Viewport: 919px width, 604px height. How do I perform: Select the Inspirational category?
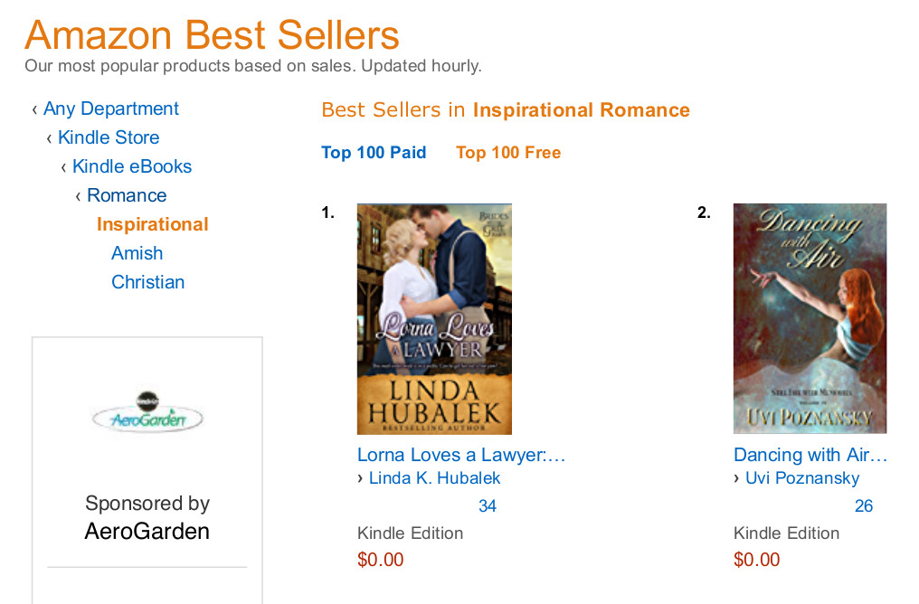(153, 224)
